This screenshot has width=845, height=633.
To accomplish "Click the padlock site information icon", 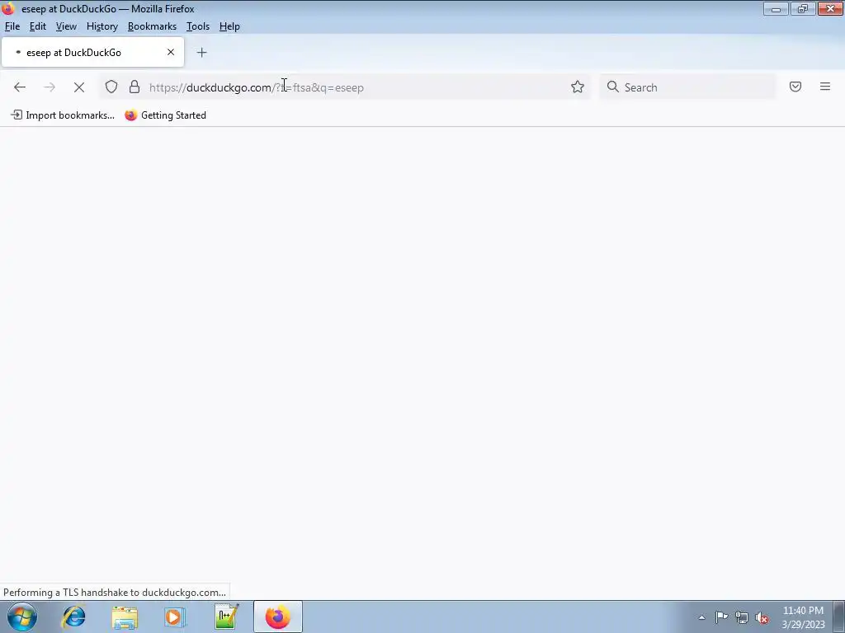I will coord(135,87).
